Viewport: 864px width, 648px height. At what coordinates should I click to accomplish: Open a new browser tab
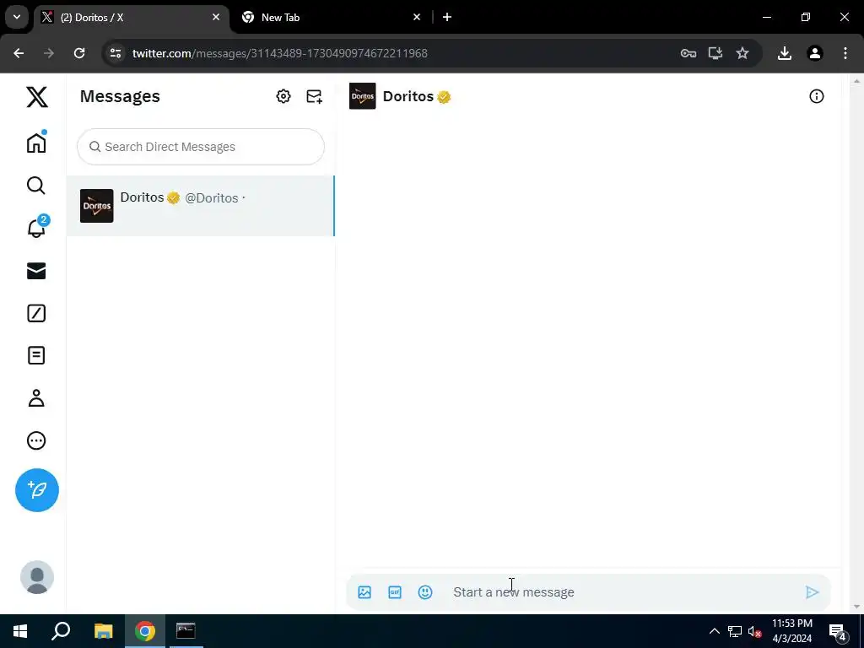[447, 17]
